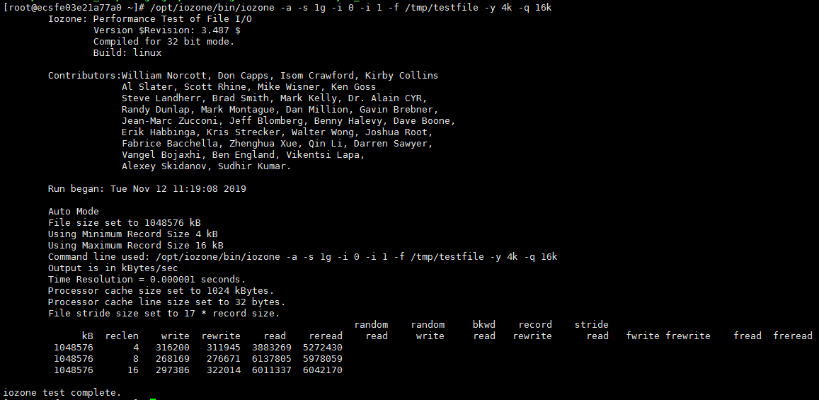The image size is (819, 400).
Task: Click the "Build: linux" line
Action: pyautogui.click(x=127, y=52)
